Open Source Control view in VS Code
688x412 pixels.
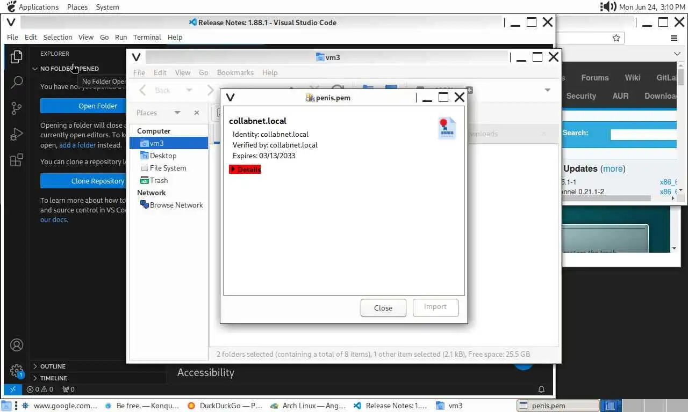pyautogui.click(x=17, y=108)
